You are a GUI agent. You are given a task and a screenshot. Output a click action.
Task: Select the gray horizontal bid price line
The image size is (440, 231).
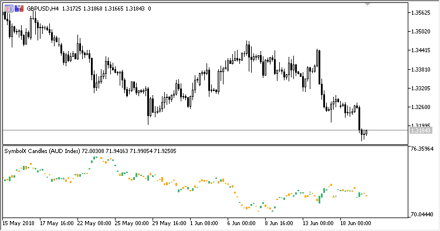click(x=205, y=130)
